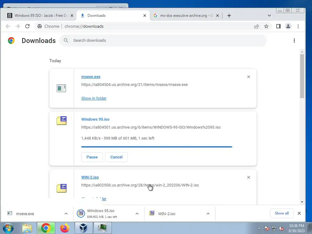Image resolution: width=312 pixels, height=234 pixels.
Task: Bookmark this page with the star icon
Action: pos(266,26)
